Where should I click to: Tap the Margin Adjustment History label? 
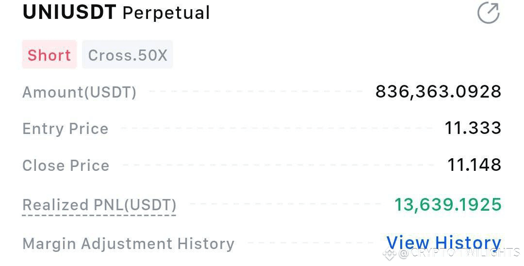pos(128,244)
